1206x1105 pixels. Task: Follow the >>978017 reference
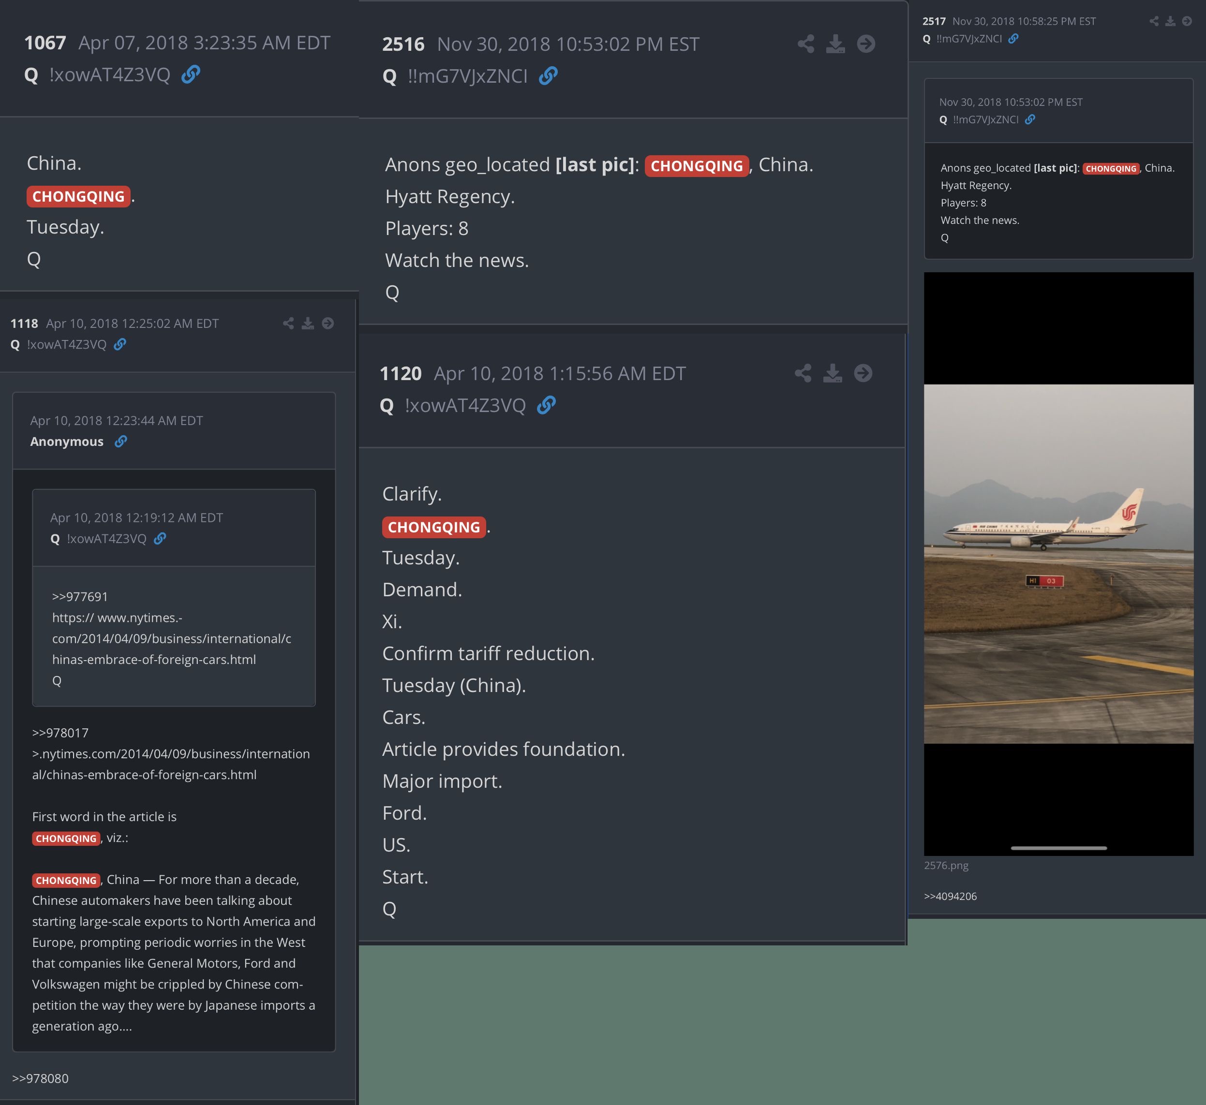(60, 733)
